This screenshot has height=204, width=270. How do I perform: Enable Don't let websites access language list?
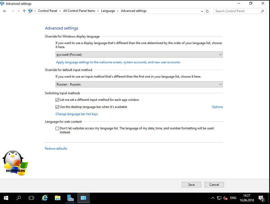57,129
